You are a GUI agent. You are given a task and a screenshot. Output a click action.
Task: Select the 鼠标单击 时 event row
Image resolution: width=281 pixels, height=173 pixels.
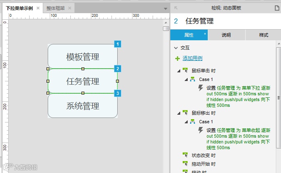[x=203, y=71]
